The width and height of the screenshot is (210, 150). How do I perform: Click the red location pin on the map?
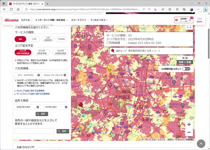point(81,105)
